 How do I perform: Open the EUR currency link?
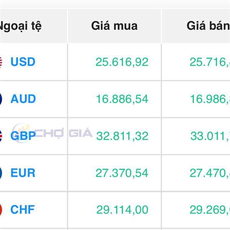(23, 172)
